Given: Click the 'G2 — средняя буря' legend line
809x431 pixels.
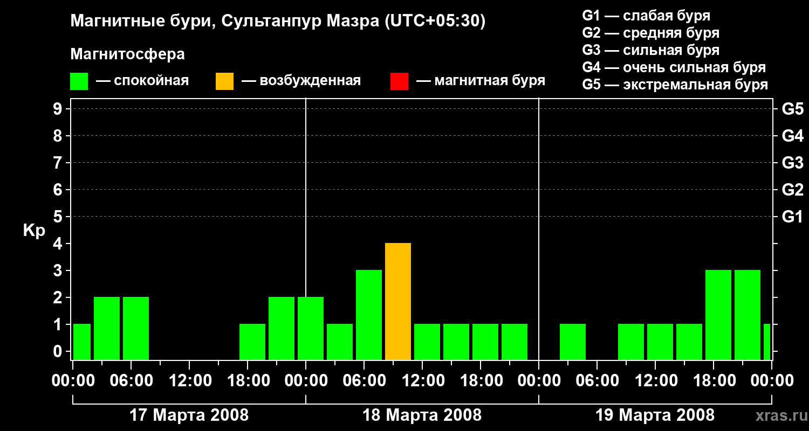Looking at the screenshot, I should [x=651, y=33].
